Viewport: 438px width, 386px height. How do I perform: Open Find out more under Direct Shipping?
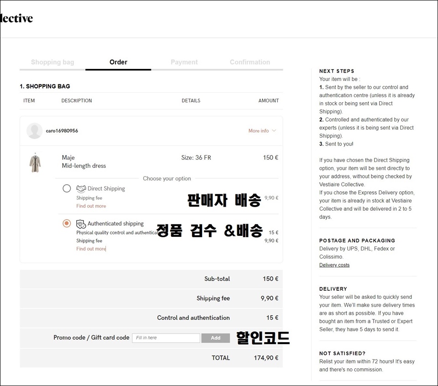tap(91, 206)
